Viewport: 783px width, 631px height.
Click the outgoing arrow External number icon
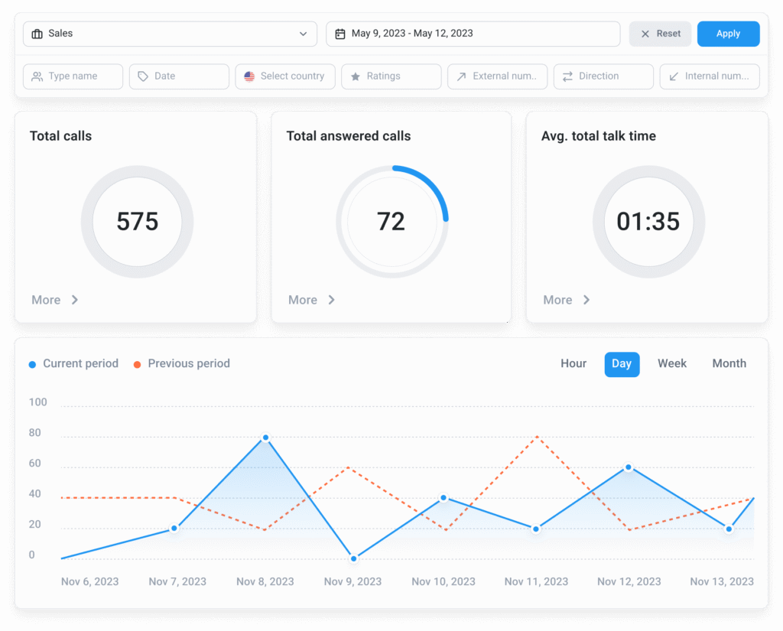[460, 76]
